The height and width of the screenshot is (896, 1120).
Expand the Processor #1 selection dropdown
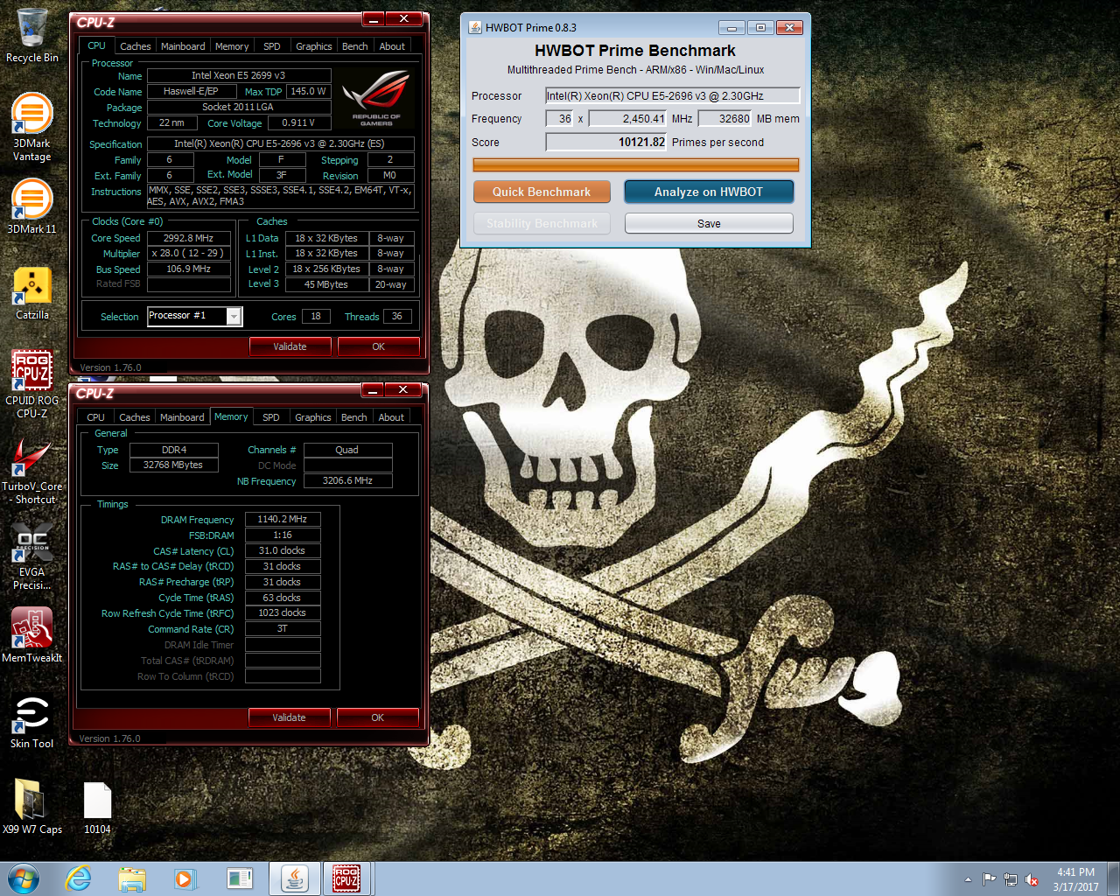[x=234, y=317]
